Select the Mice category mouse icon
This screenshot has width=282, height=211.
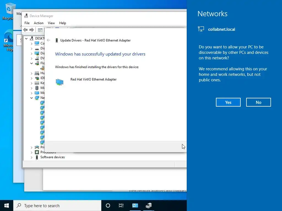pyautogui.click(x=37, y=88)
